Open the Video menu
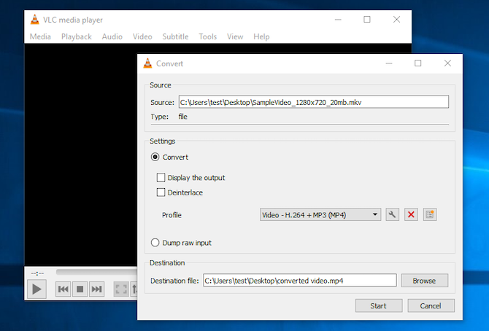This screenshot has height=331, width=489. (x=142, y=36)
